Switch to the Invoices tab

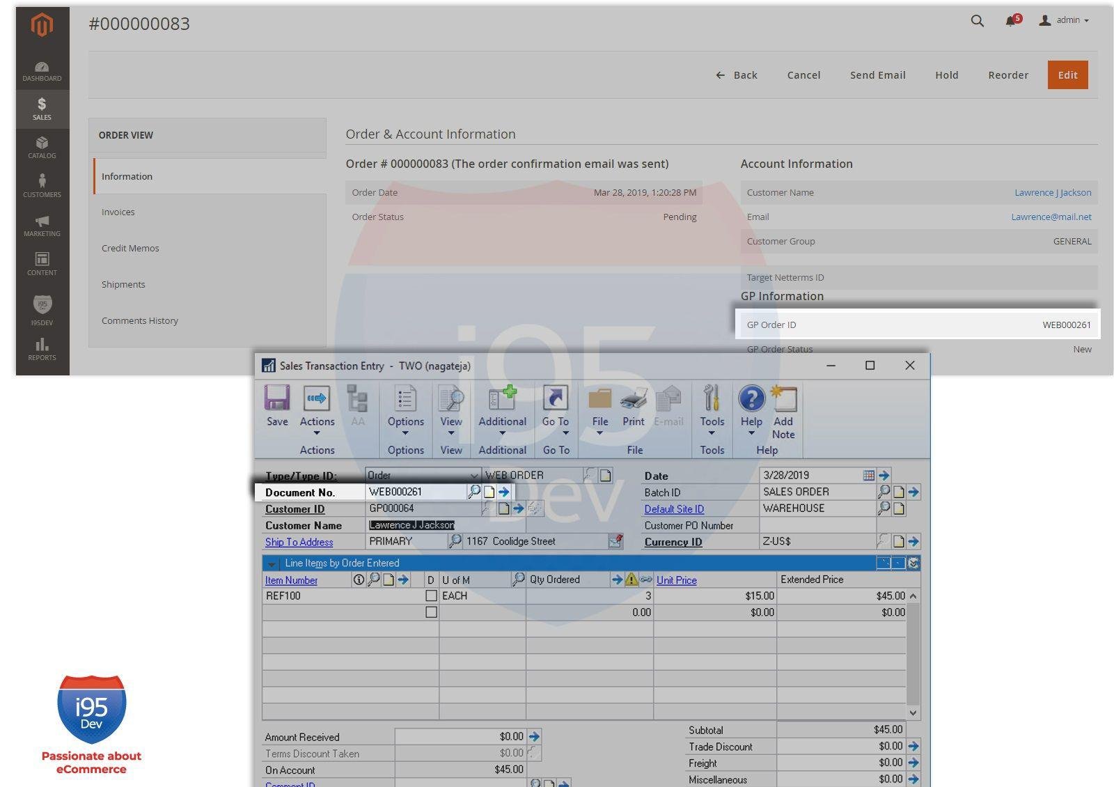(x=118, y=212)
